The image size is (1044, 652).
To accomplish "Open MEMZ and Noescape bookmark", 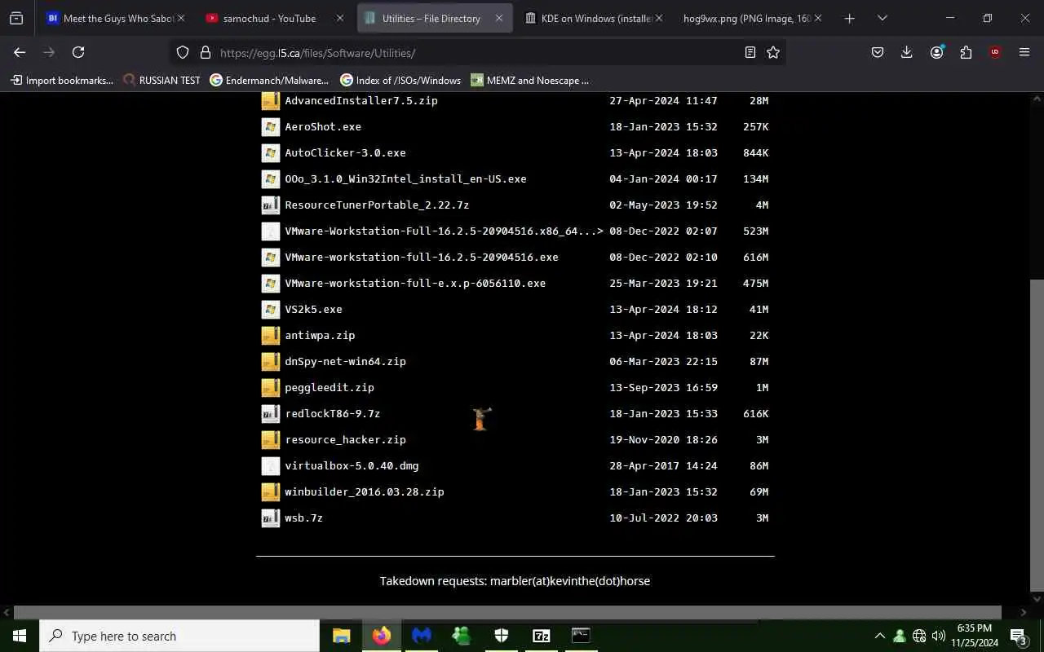I will pos(529,80).
